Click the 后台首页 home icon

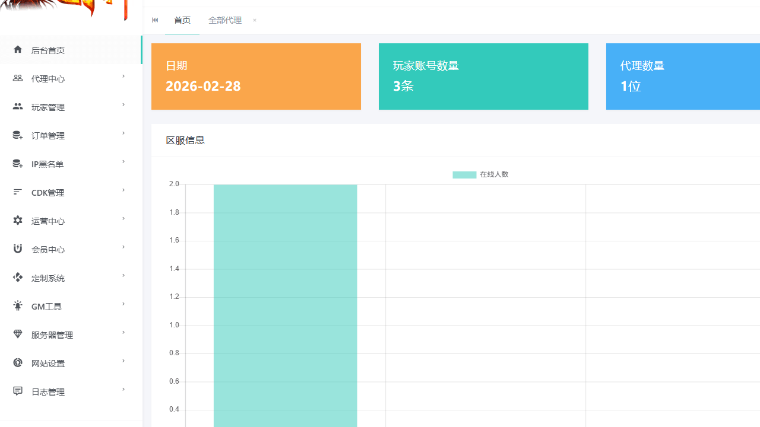pos(17,50)
